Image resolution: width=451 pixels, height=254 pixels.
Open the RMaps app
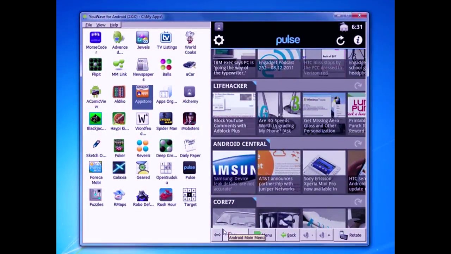(x=119, y=195)
